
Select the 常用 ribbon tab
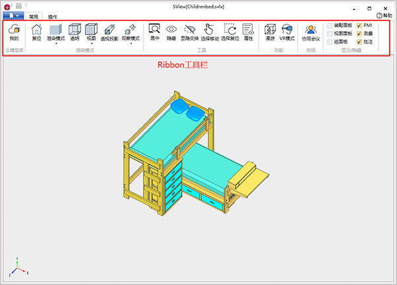pos(34,16)
